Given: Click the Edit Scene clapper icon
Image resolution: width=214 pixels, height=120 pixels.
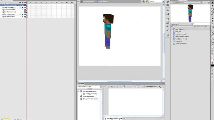Looking at the screenshot, I should coord(143,1).
